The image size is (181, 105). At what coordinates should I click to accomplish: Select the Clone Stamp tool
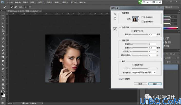pos(3,46)
